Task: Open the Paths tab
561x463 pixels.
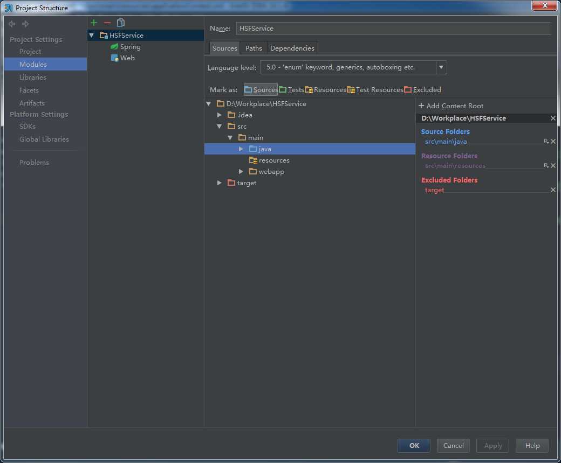Action: (x=254, y=48)
